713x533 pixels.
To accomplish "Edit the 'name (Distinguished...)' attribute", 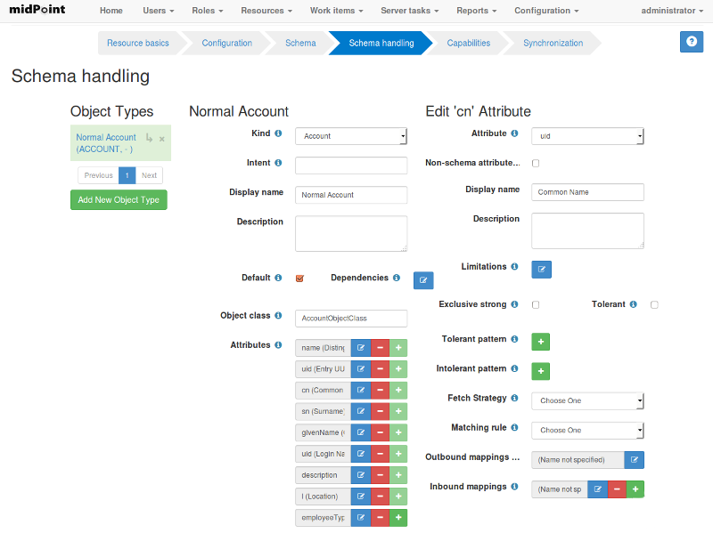I will point(360,348).
